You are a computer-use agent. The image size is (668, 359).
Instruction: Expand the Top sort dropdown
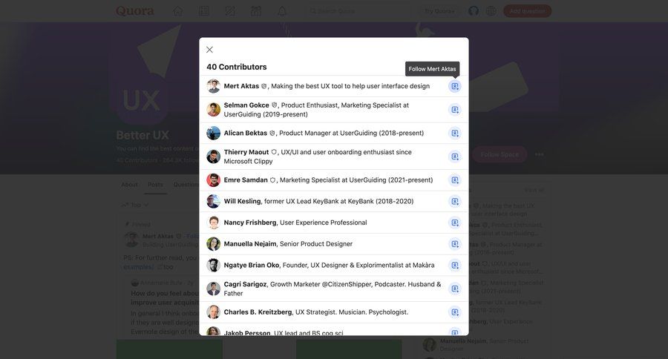(x=136, y=205)
